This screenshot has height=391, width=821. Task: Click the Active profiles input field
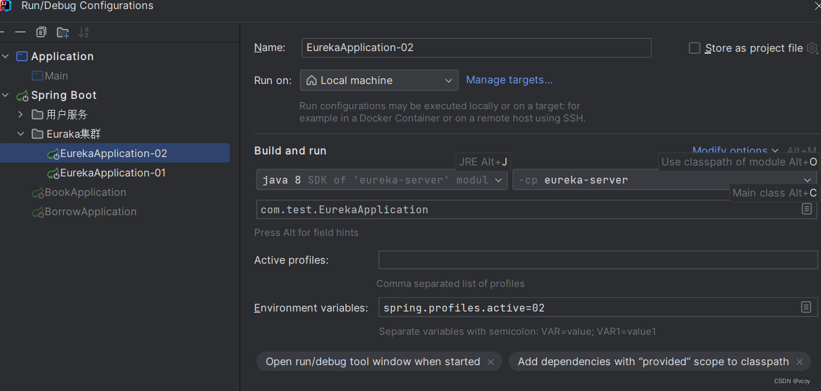pyautogui.click(x=598, y=260)
